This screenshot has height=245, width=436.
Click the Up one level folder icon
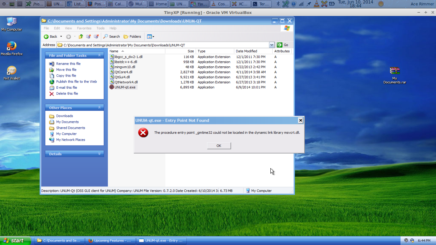click(81, 36)
